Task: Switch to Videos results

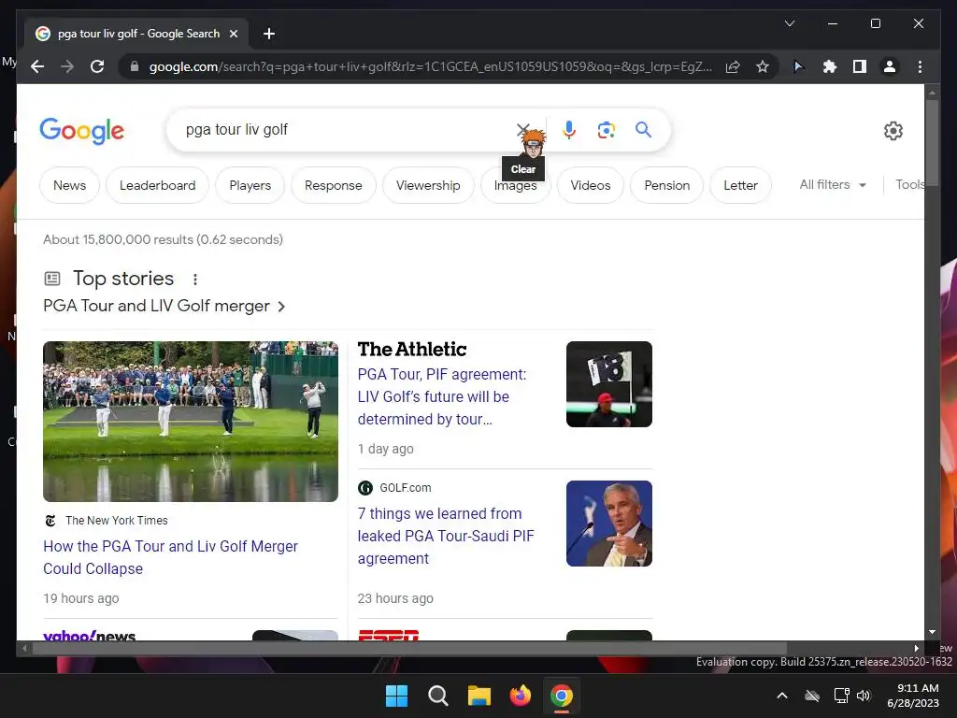Action: click(x=591, y=185)
